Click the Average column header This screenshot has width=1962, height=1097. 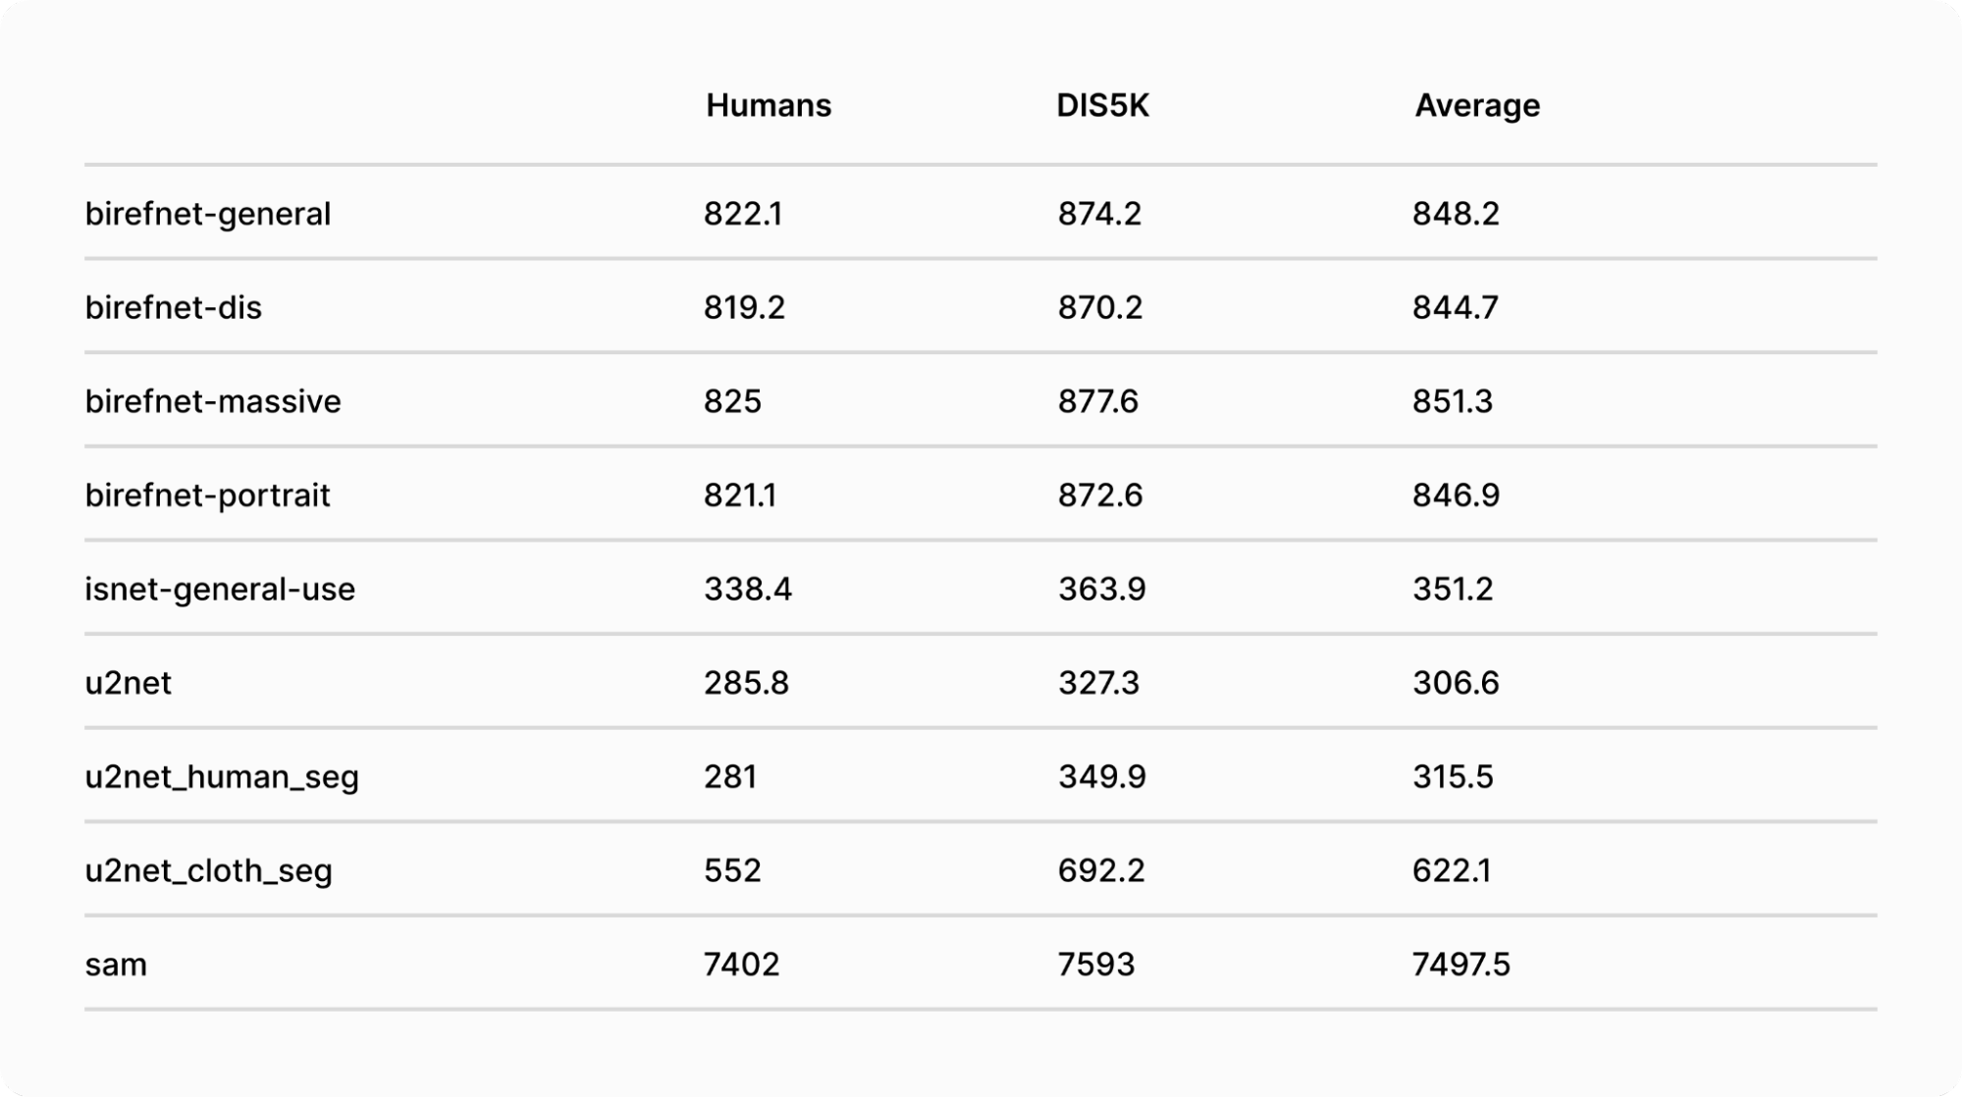click(1476, 105)
